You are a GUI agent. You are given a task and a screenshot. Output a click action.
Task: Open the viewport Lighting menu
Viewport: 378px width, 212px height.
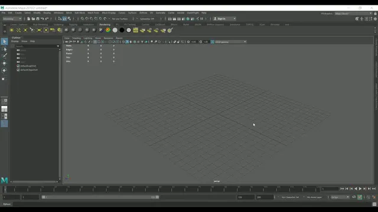point(88,38)
